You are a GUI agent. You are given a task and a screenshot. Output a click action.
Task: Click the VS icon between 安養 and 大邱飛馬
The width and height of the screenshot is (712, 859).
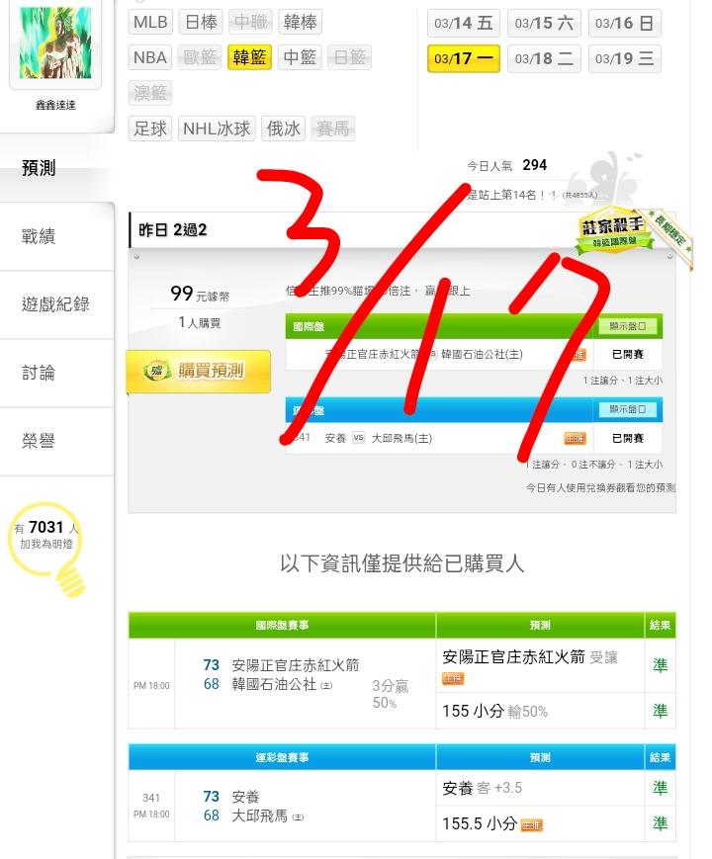pos(358,438)
